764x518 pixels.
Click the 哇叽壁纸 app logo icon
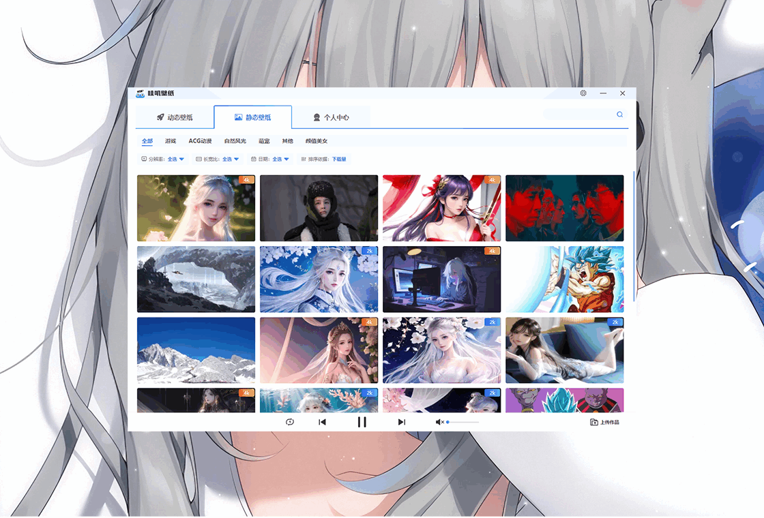coord(141,93)
